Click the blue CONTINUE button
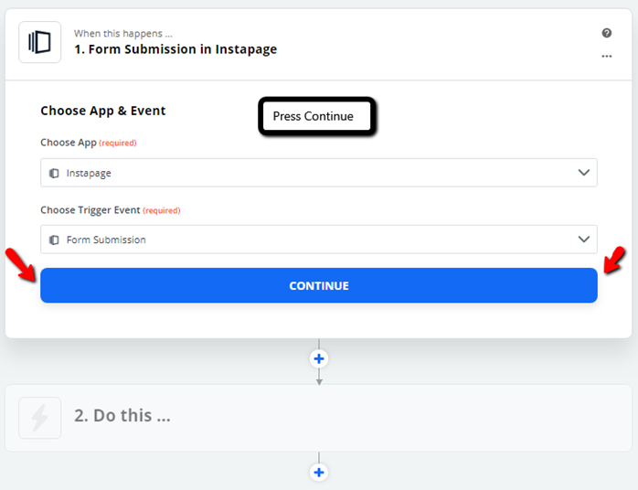 pyautogui.click(x=319, y=285)
